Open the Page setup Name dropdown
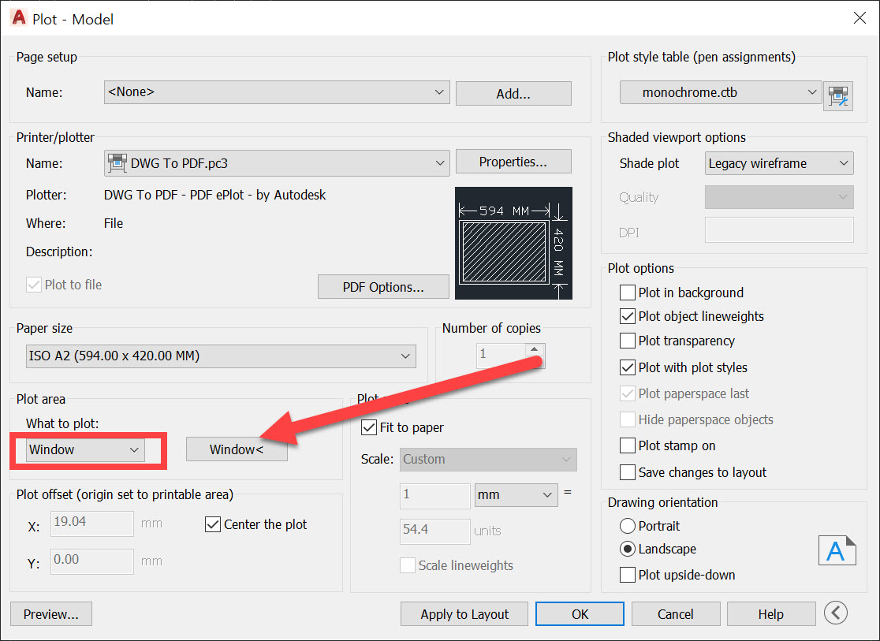This screenshot has height=641, width=880. click(277, 92)
